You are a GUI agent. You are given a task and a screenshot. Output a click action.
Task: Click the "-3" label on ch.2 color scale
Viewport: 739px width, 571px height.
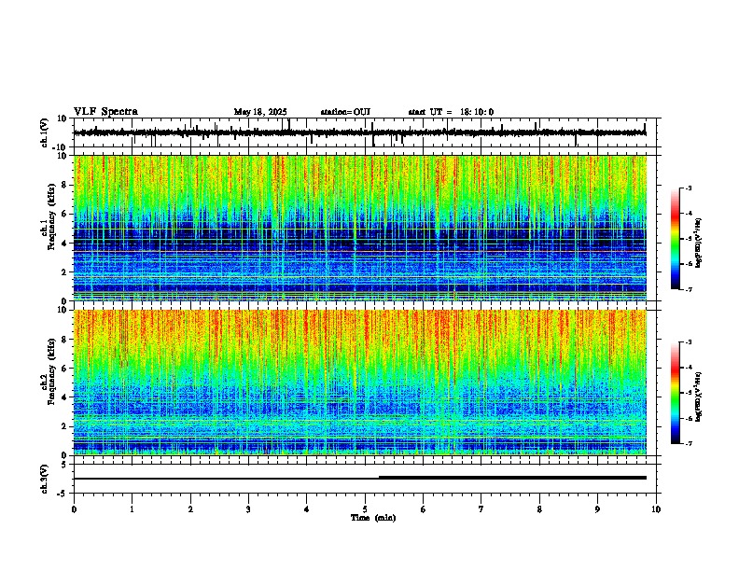688,342
